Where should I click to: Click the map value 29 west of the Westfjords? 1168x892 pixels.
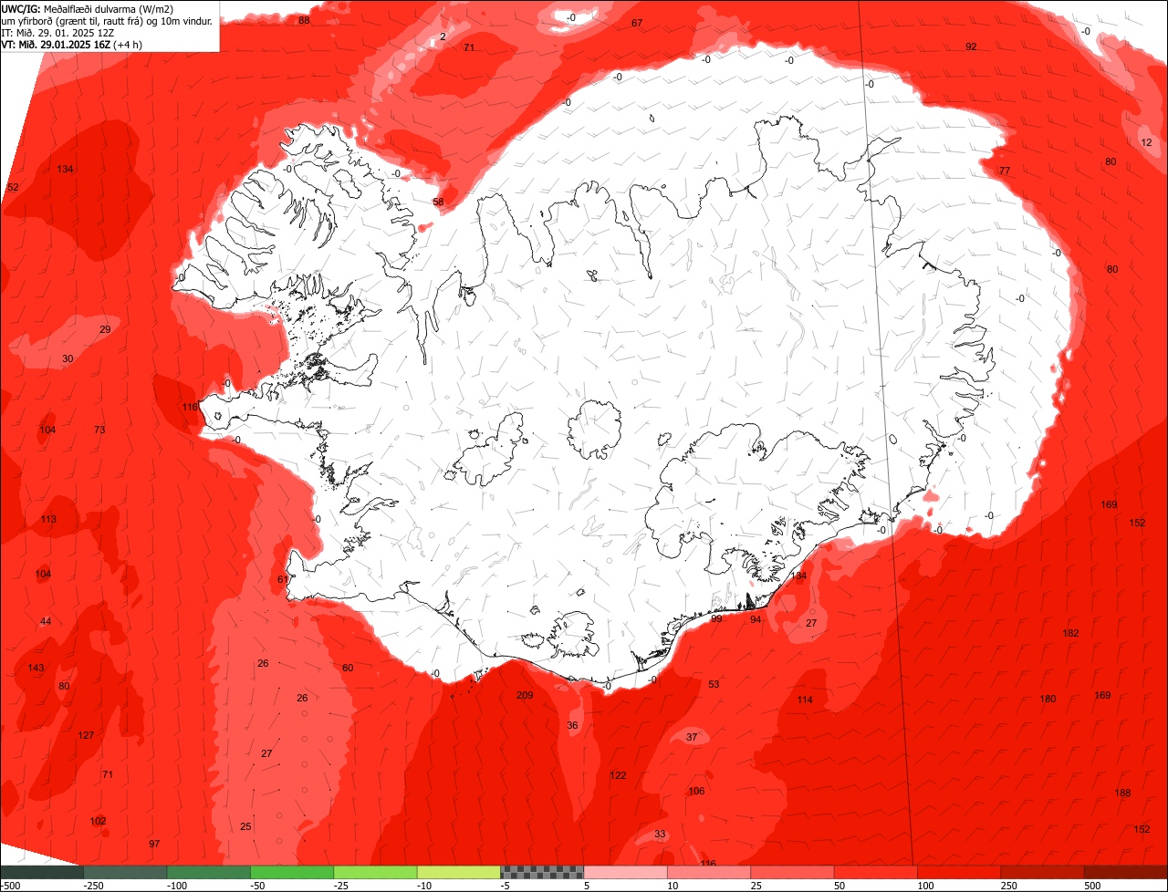click(x=105, y=329)
